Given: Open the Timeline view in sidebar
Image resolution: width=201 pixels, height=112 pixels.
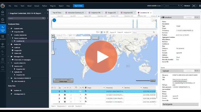Looking at the screenshot, I should coord(2,20).
